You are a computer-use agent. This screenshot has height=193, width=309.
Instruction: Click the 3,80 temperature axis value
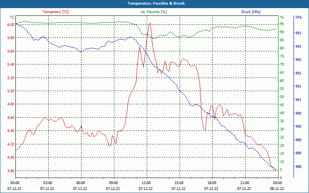[11, 171]
